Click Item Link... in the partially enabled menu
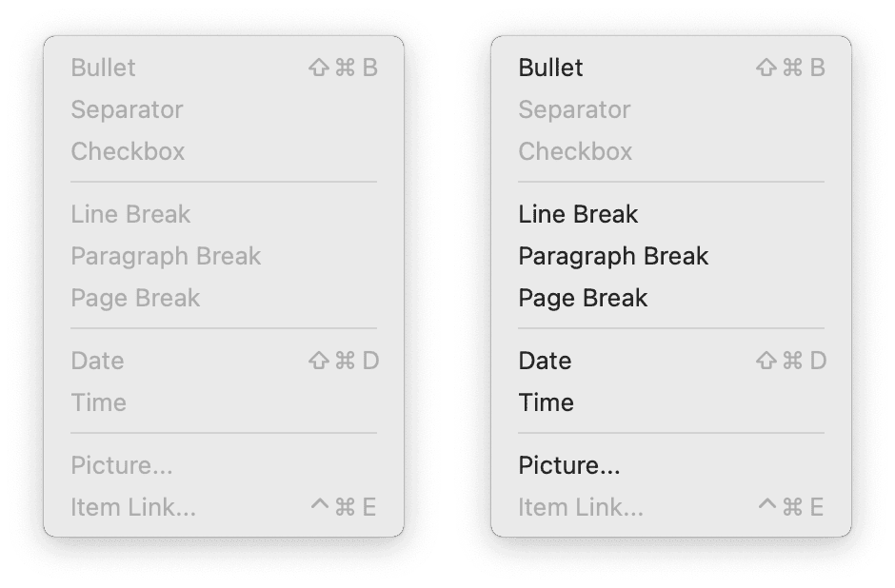Image resolution: width=895 pixels, height=588 pixels. click(581, 507)
